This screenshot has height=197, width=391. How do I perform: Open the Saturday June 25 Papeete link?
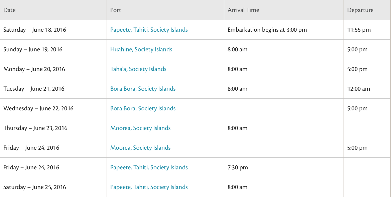point(149,187)
